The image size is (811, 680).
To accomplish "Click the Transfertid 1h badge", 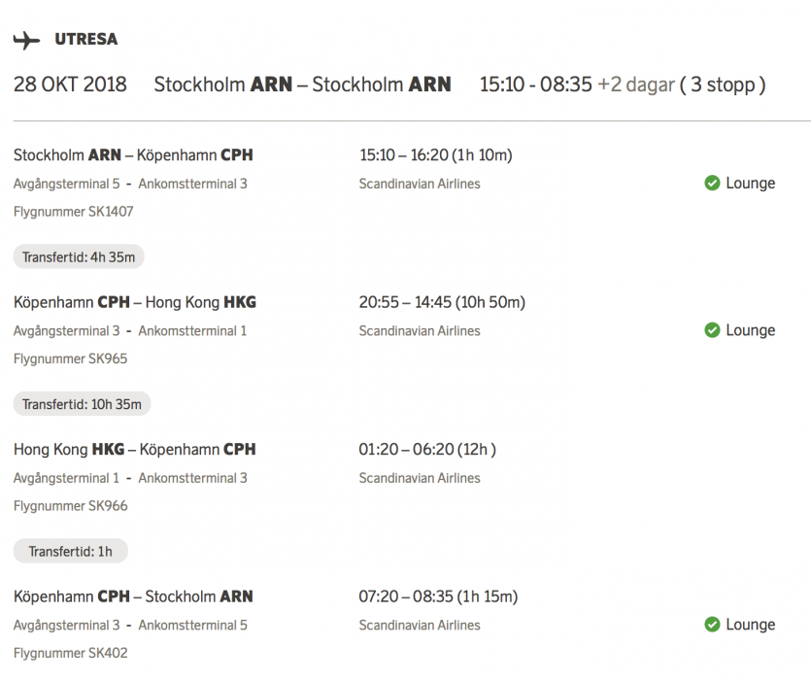I will point(70,552).
